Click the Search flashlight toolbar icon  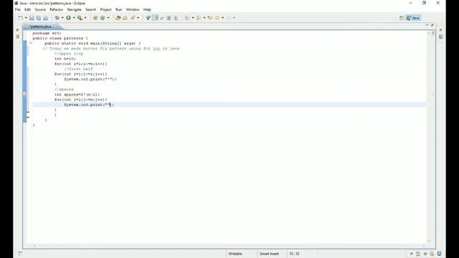coord(133,18)
